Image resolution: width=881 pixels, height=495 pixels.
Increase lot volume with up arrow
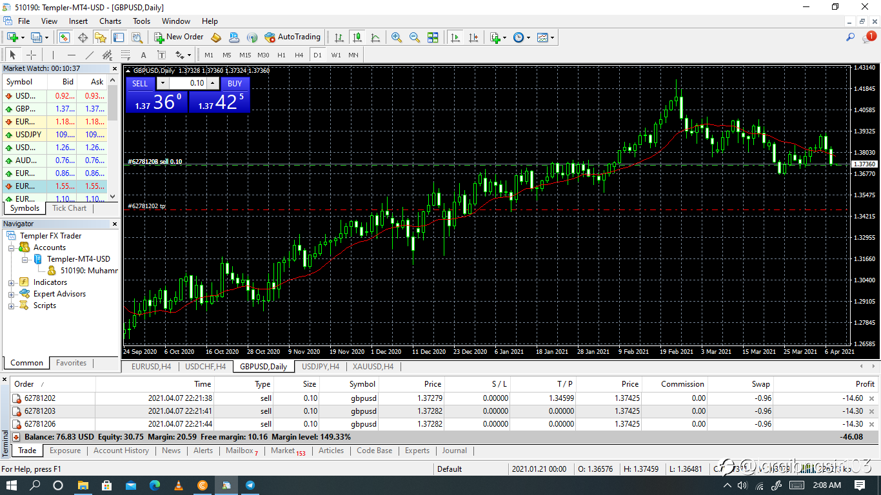tap(213, 83)
